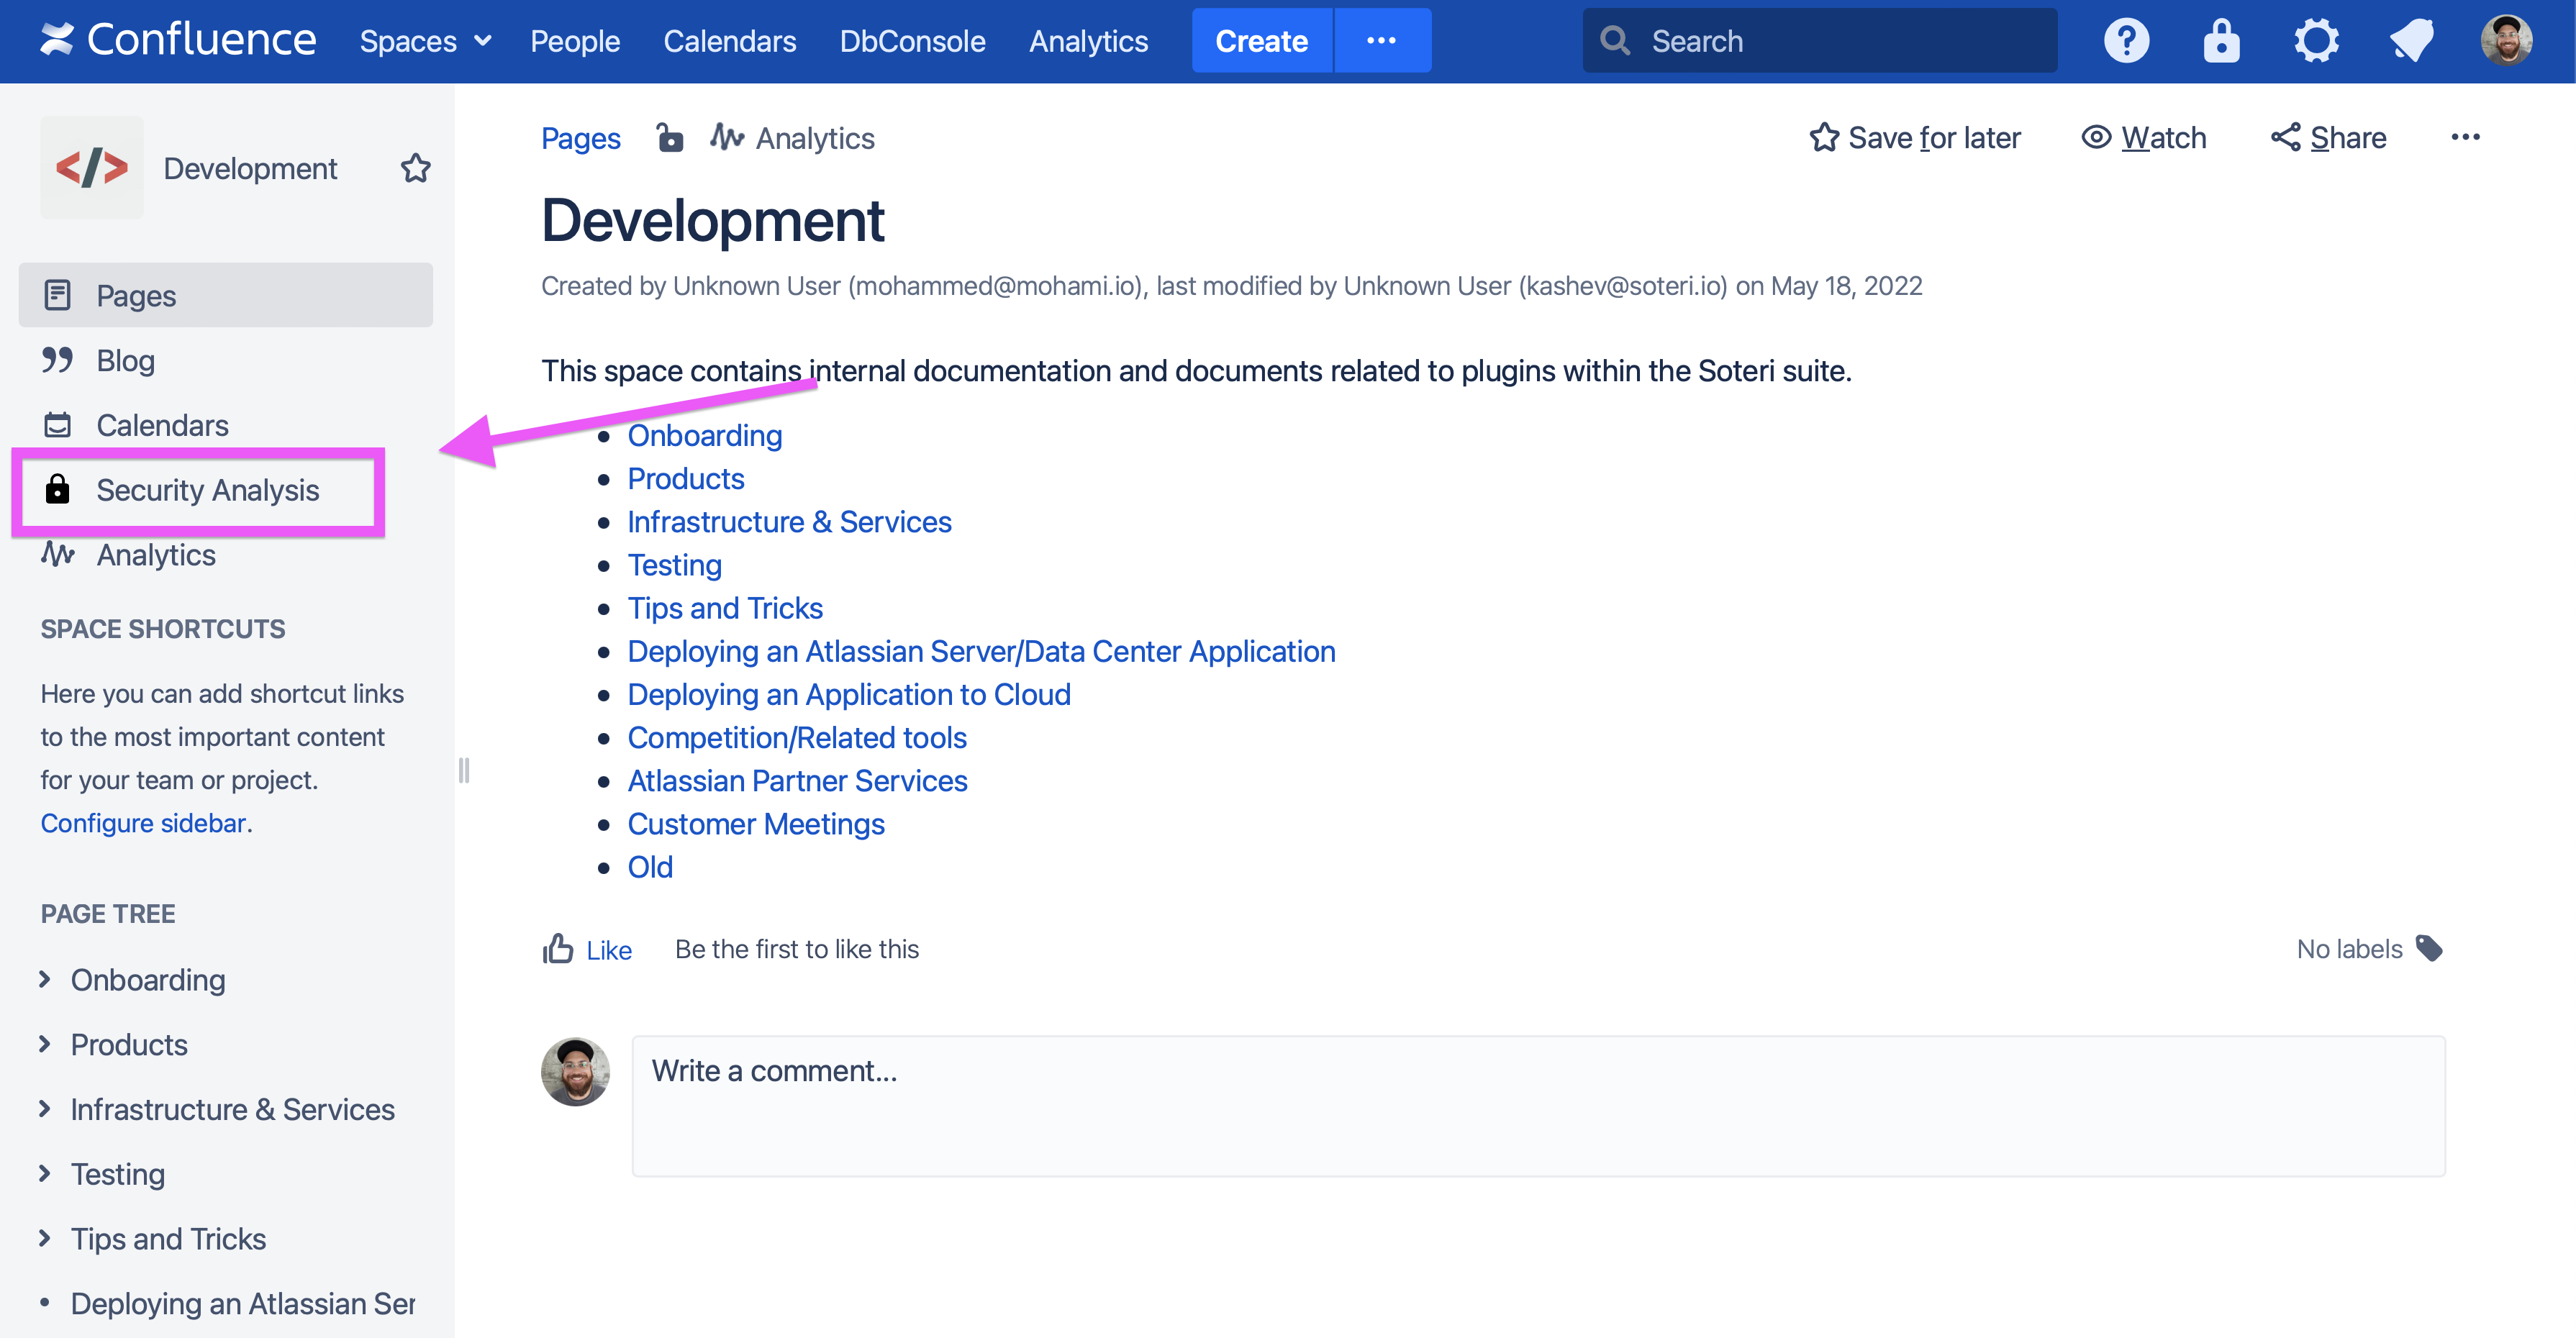Click the Write a comment field
This screenshot has width=2576, height=1338.
1538,1105
